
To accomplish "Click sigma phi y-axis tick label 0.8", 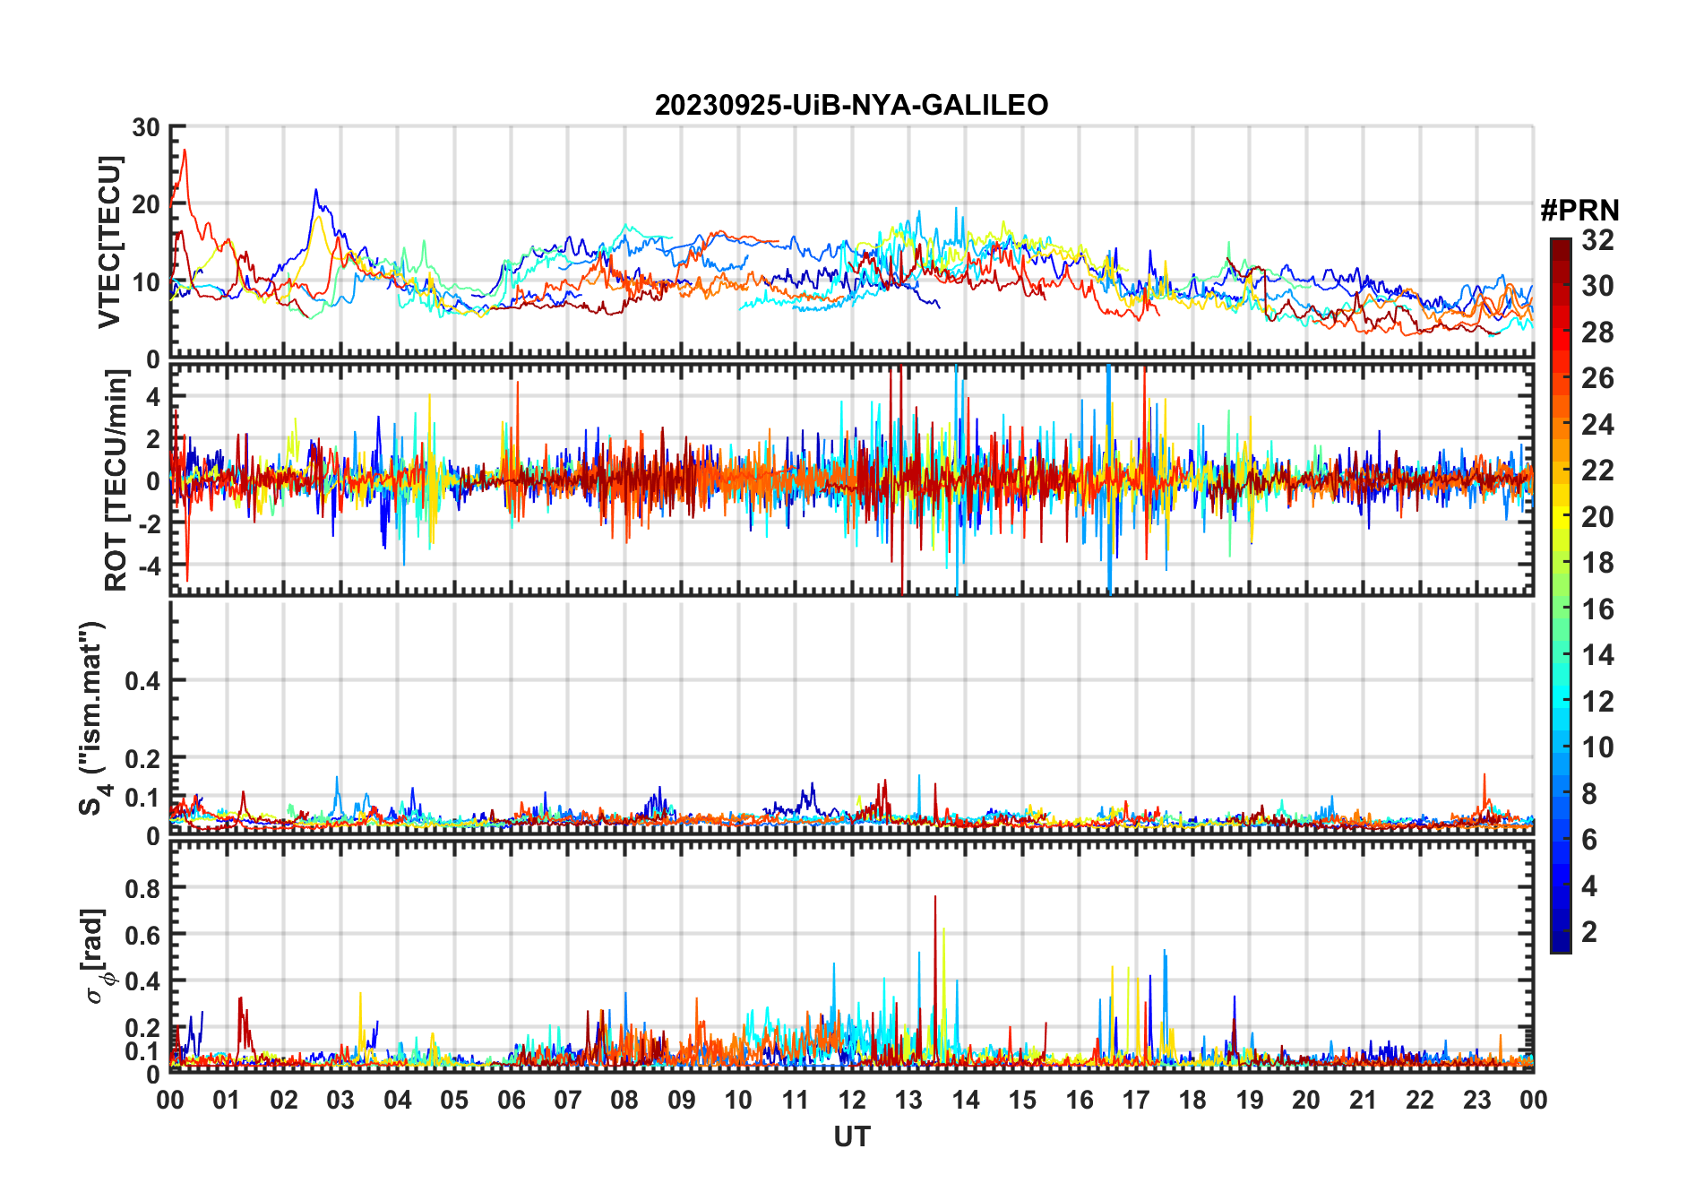I will [x=142, y=889].
